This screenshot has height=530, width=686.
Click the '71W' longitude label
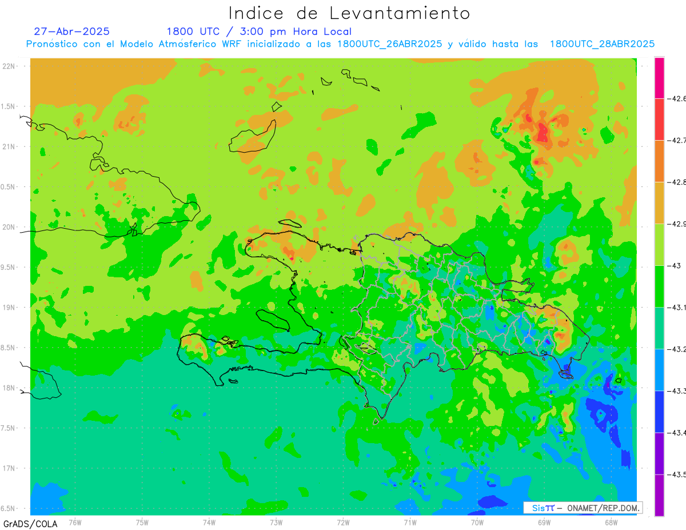click(410, 522)
